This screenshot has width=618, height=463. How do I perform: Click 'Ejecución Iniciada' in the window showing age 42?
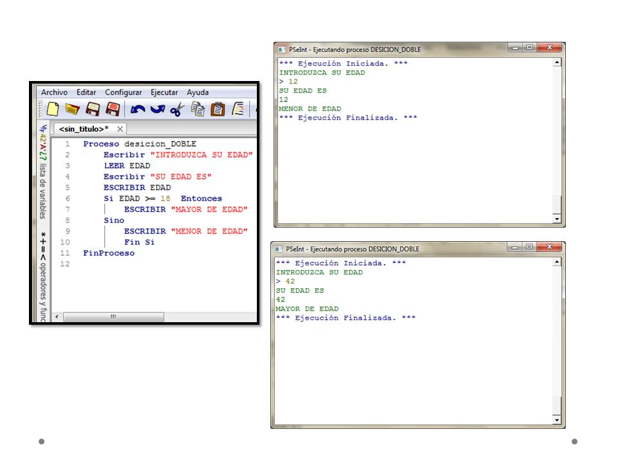click(x=341, y=263)
